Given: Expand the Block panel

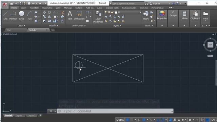Looking at the screenshot, I should coord(149,26).
